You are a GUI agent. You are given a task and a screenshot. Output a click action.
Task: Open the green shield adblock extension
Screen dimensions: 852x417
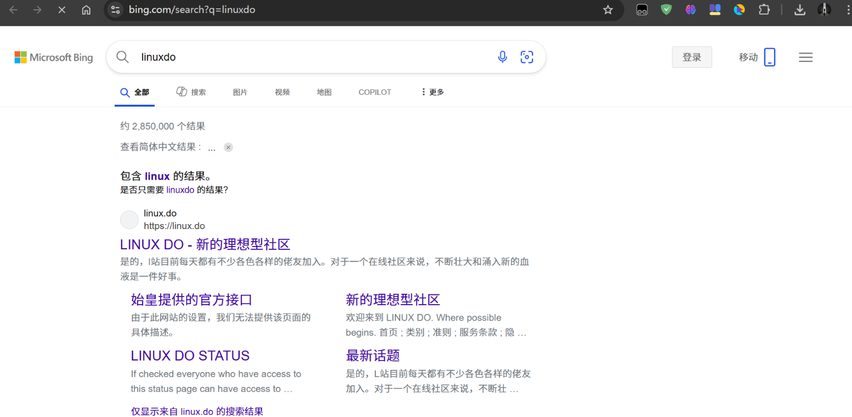tap(666, 9)
